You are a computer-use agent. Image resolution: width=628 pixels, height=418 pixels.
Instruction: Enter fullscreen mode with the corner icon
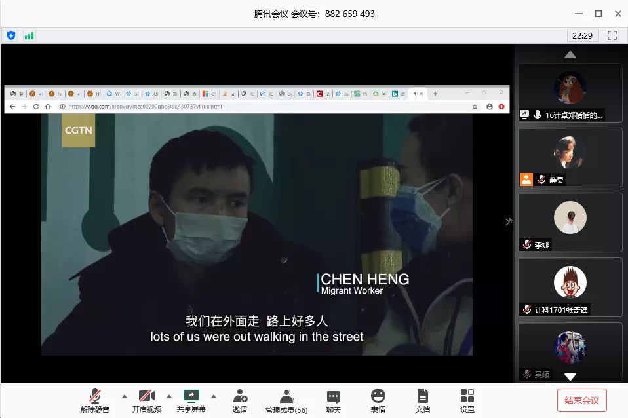pos(612,35)
